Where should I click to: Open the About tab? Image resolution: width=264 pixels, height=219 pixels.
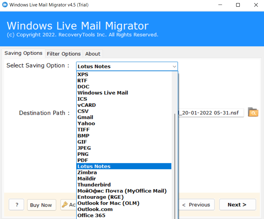(x=93, y=54)
